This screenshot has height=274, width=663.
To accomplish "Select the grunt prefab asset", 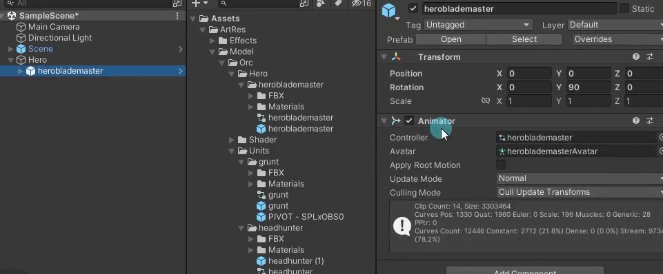I will click(x=273, y=206).
